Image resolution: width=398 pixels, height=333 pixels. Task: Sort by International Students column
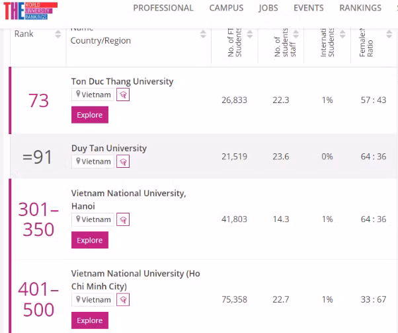(342, 35)
